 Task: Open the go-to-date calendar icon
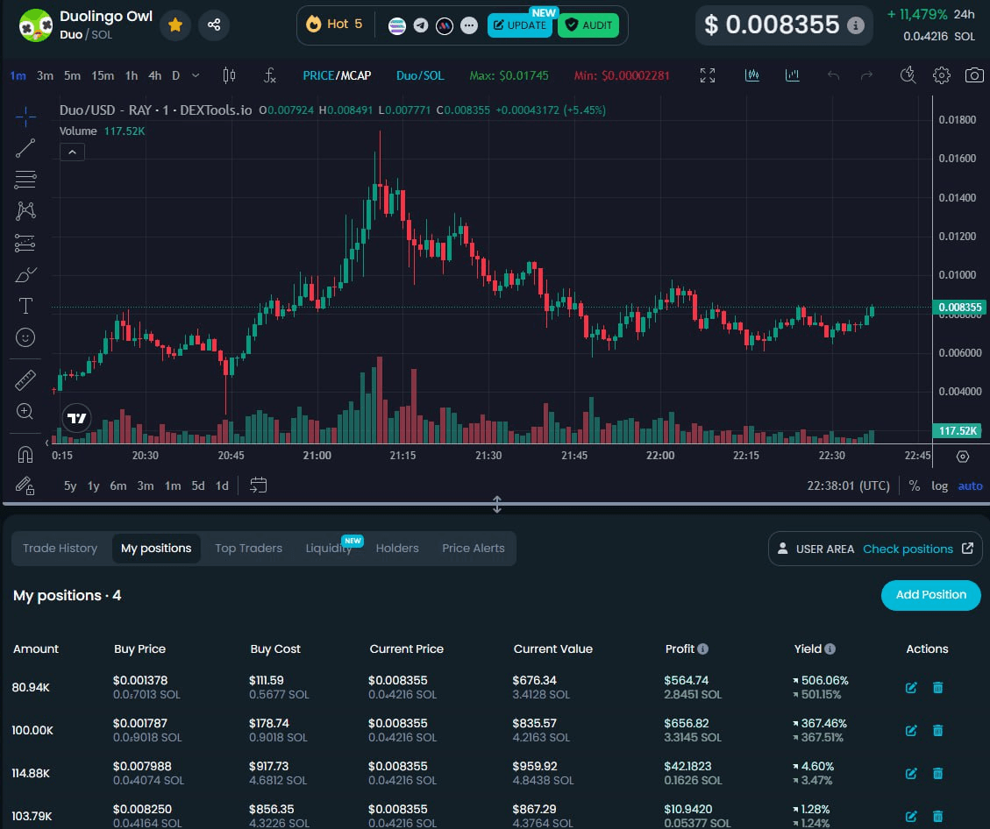(x=258, y=485)
